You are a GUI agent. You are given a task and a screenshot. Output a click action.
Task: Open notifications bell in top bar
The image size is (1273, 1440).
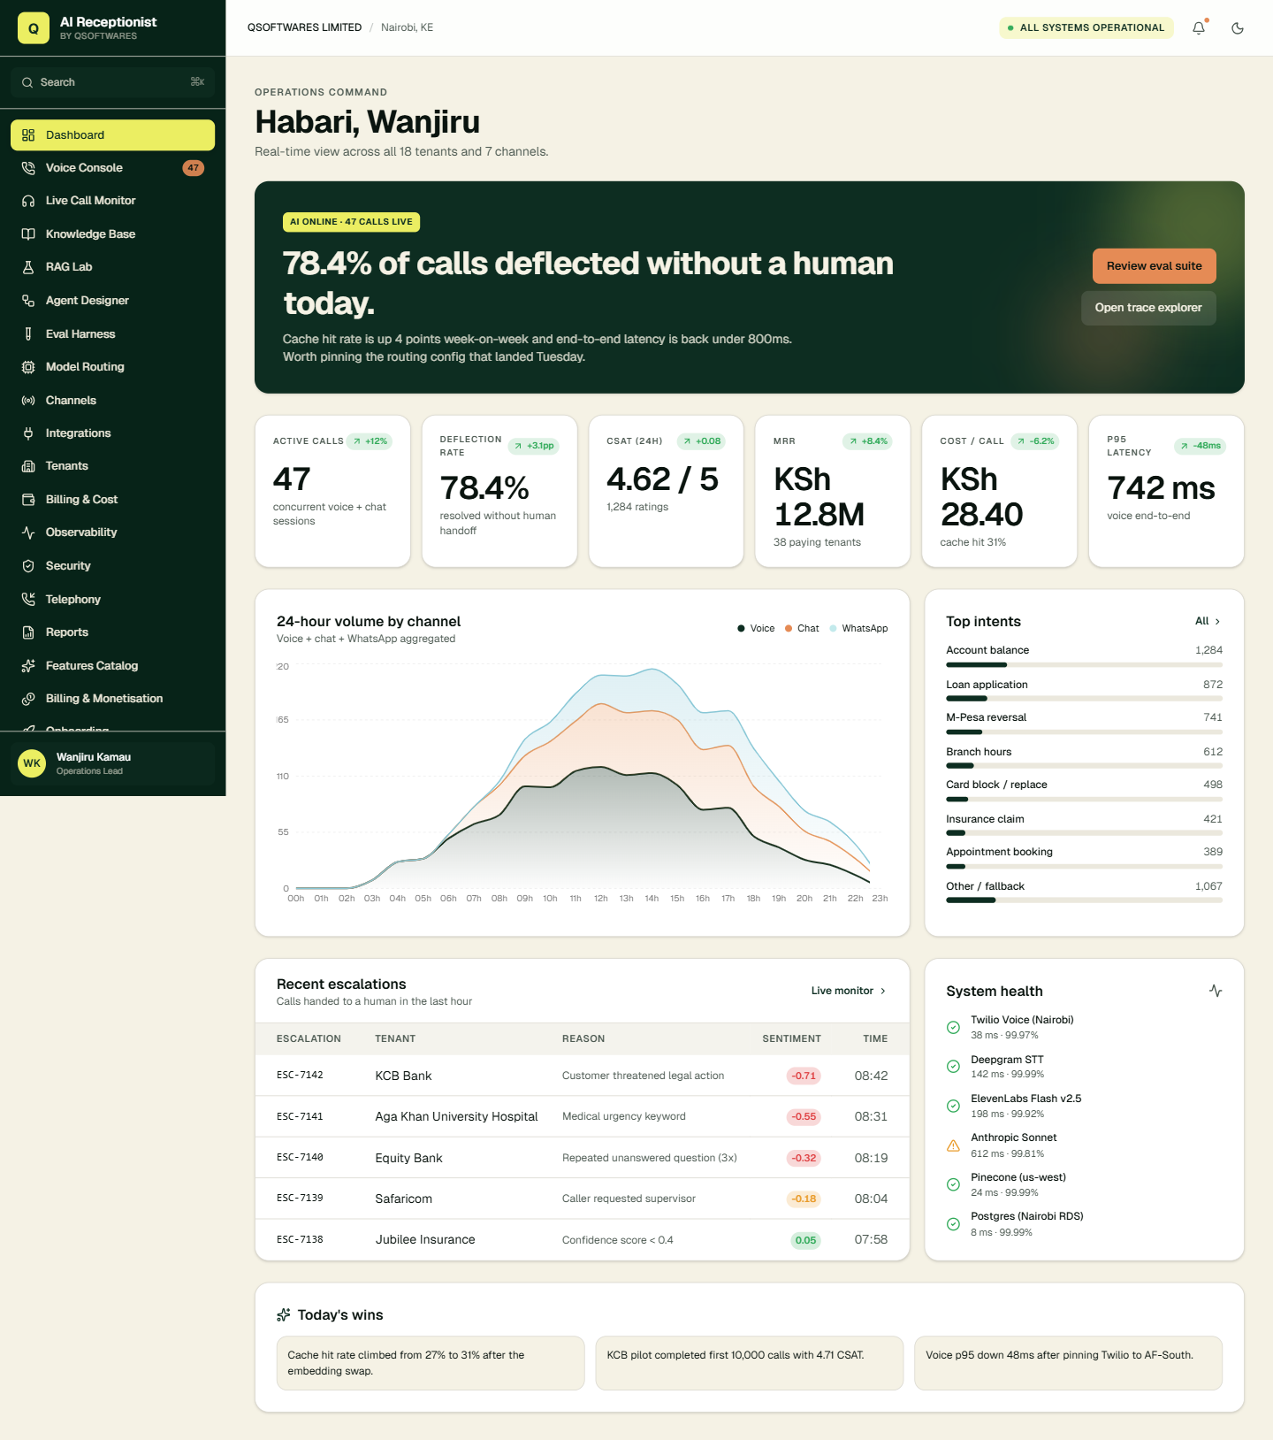coord(1199,28)
